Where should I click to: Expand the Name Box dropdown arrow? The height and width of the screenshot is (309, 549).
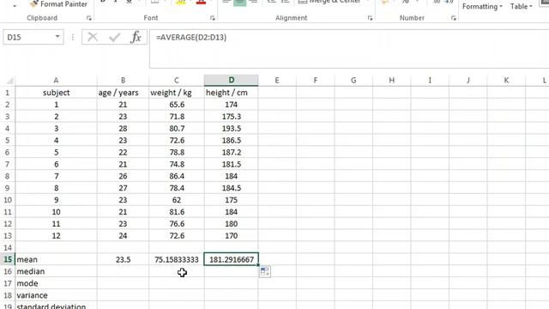pyautogui.click(x=57, y=36)
